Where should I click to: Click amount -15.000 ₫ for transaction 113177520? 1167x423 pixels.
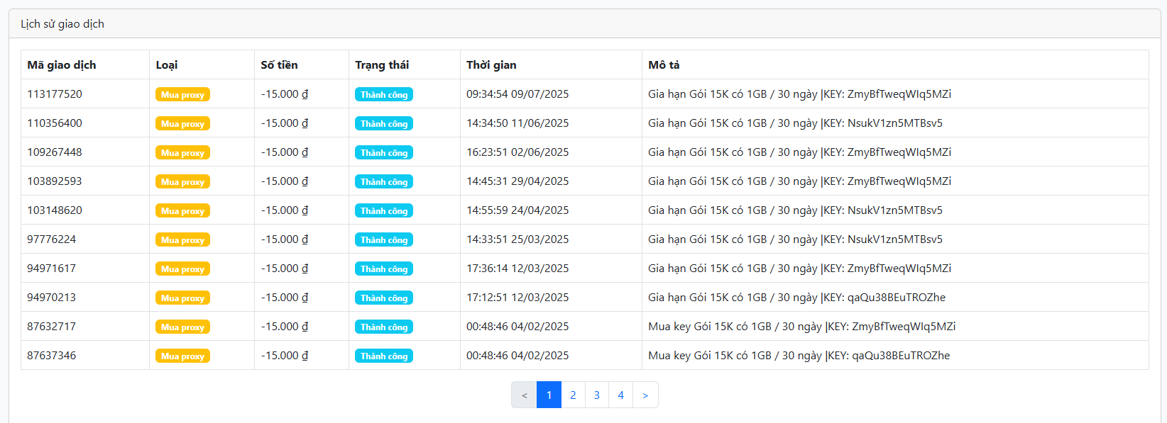click(285, 94)
